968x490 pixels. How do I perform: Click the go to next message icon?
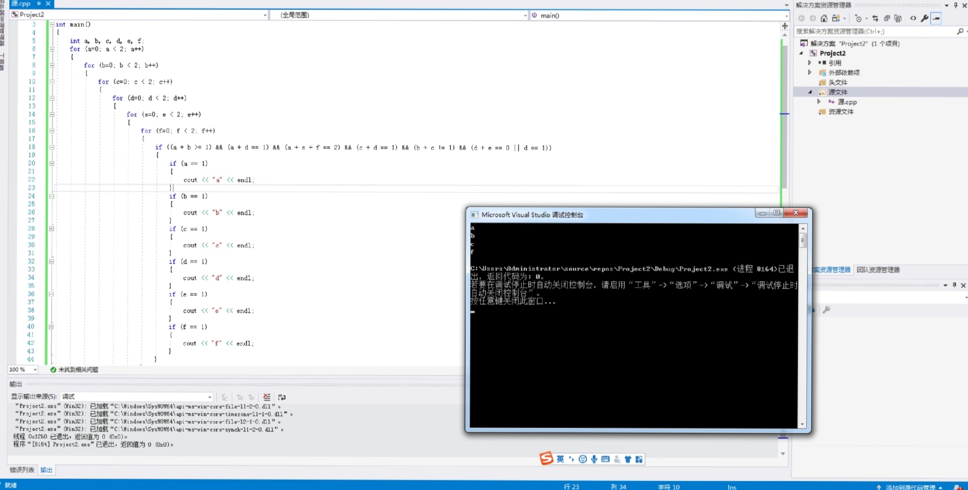pyautogui.click(x=251, y=397)
